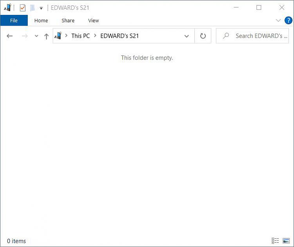Switch to the View ribbon tab
The image size is (294, 247).
93,20
